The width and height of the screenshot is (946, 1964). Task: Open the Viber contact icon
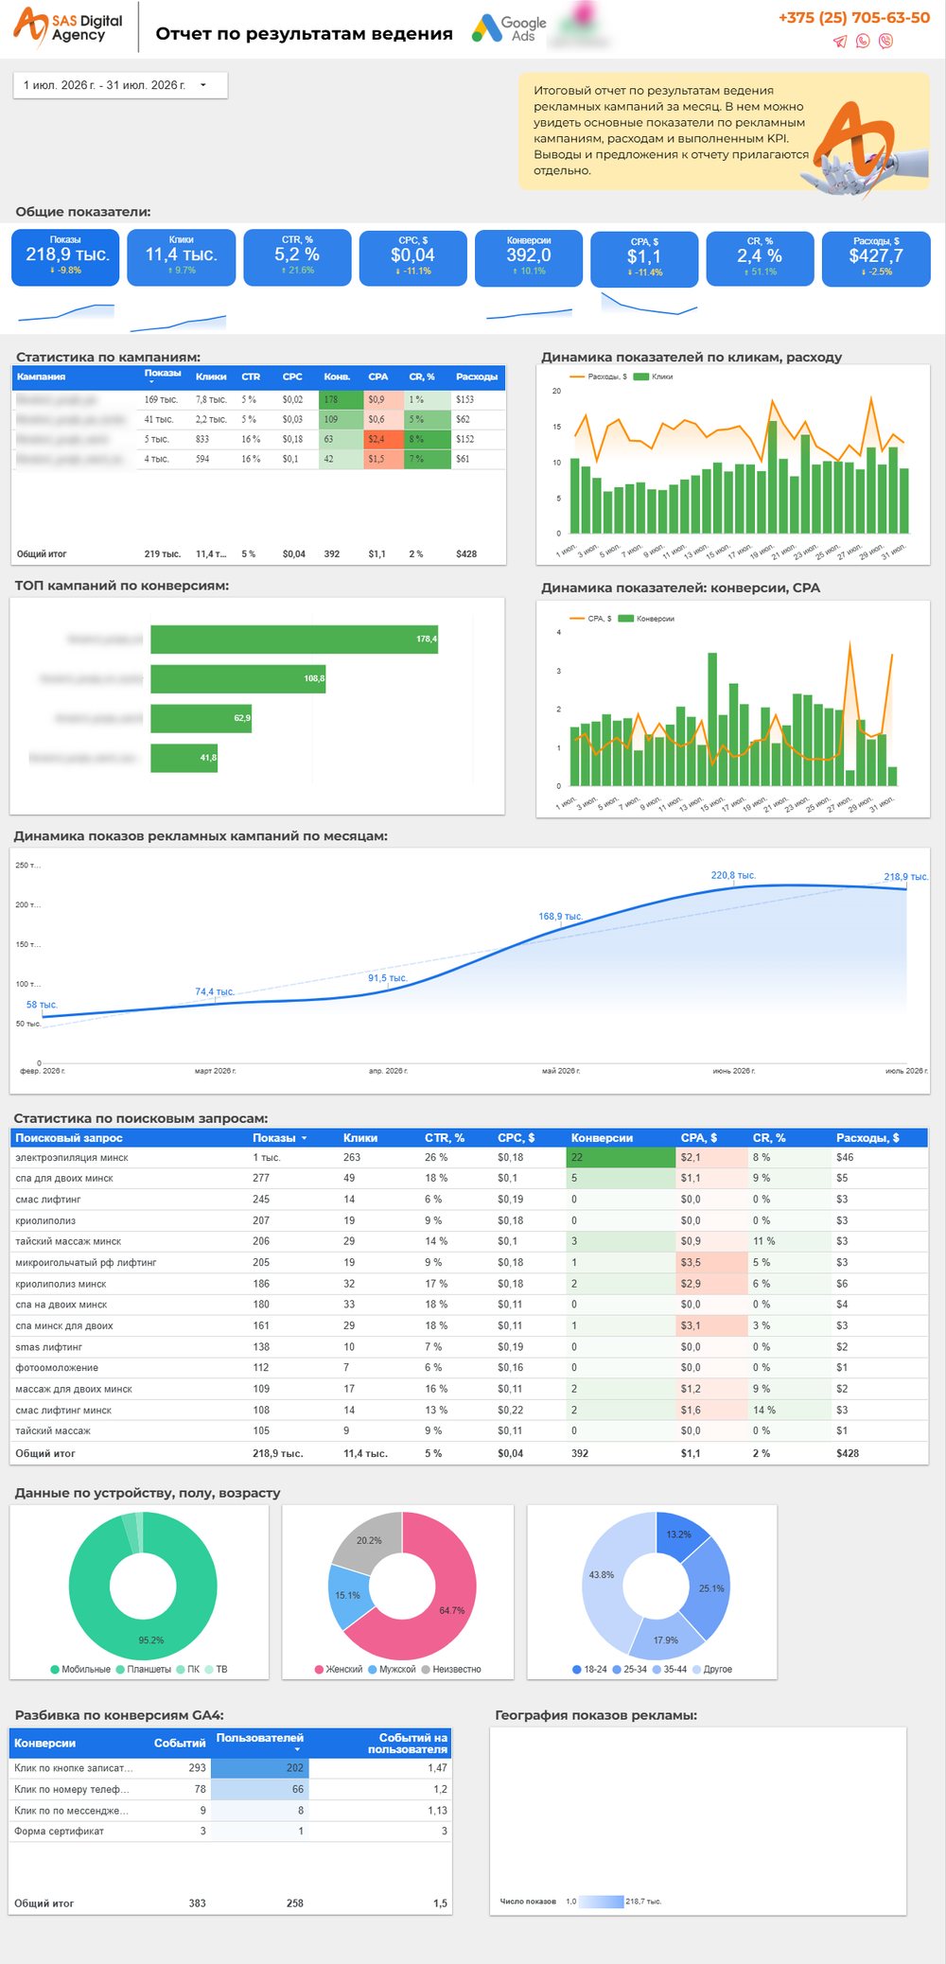point(885,41)
